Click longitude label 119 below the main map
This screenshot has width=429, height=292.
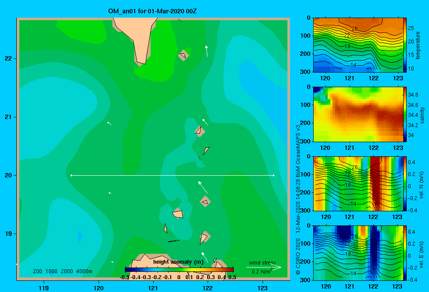click(44, 288)
